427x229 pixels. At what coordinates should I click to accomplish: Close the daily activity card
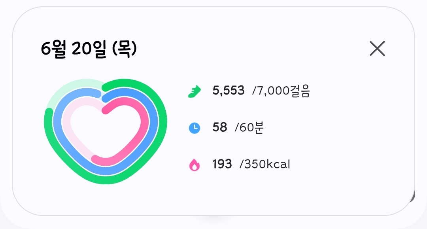point(377,49)
